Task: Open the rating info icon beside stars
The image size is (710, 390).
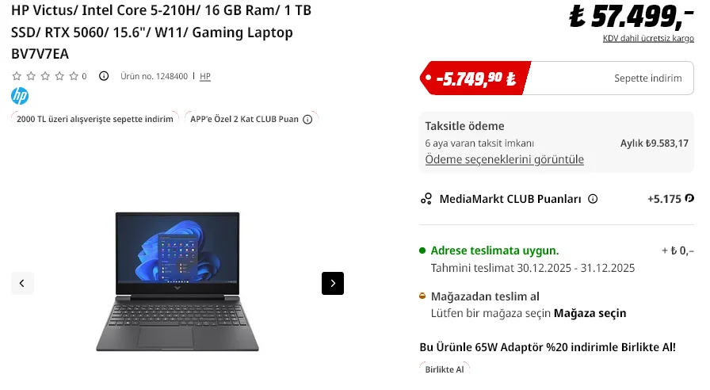Action: (x=104, y=76)
